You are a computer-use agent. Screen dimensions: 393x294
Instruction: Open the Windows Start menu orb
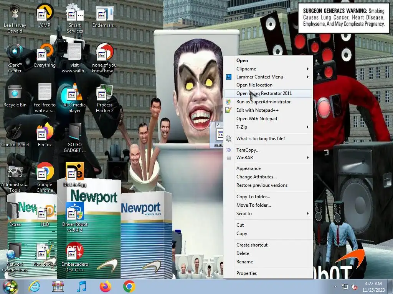(x=10, y=287)
